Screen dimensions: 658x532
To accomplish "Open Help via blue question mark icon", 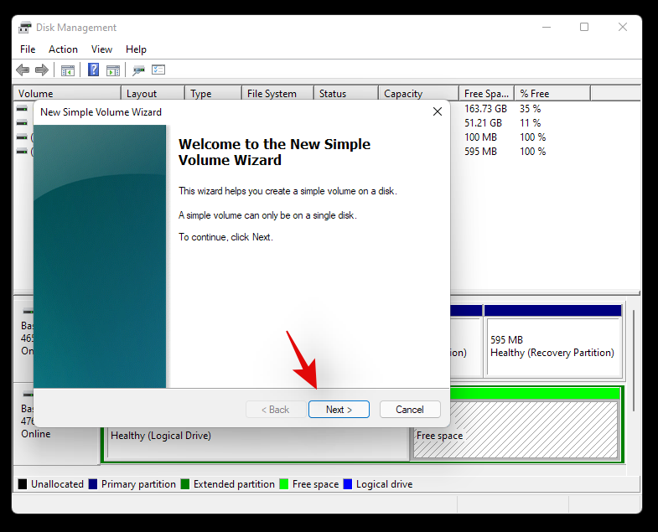I will (x=94, y=70).
